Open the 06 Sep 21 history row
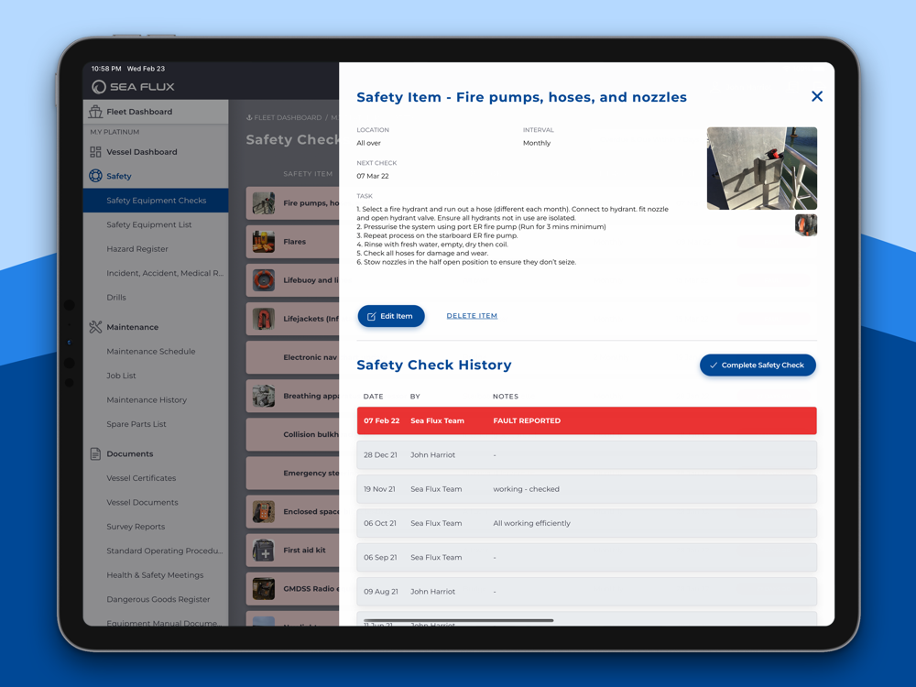This screenshot has height=687, width=916. pos(586,557)
